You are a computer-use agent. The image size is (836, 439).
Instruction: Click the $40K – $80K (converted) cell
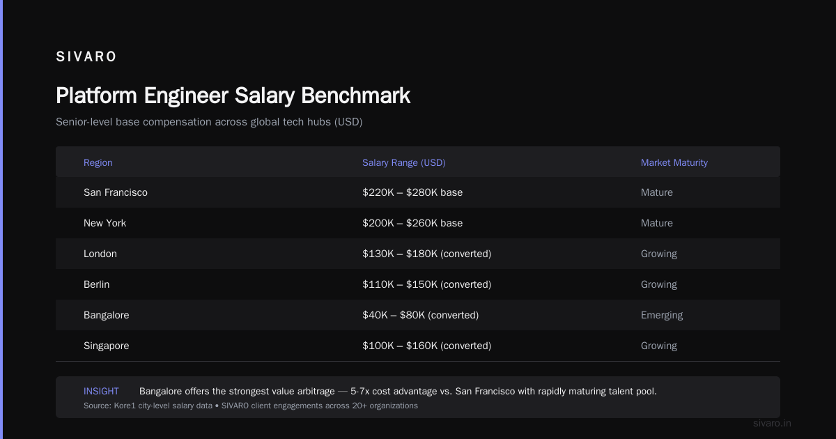click(x=421, y=315)
